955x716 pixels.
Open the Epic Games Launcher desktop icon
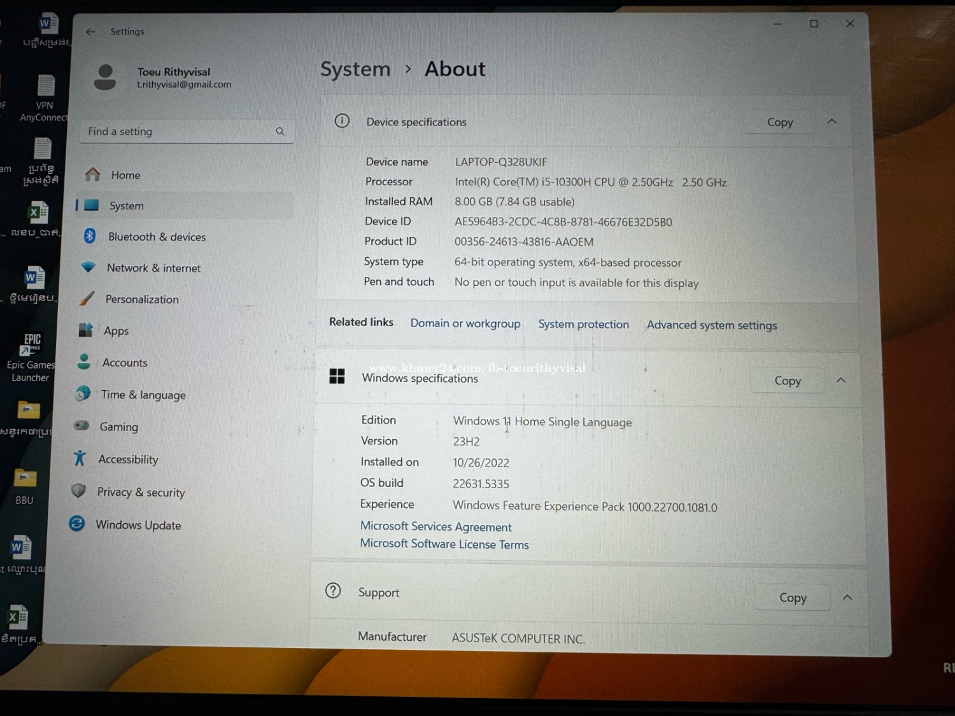coord(31,357)
